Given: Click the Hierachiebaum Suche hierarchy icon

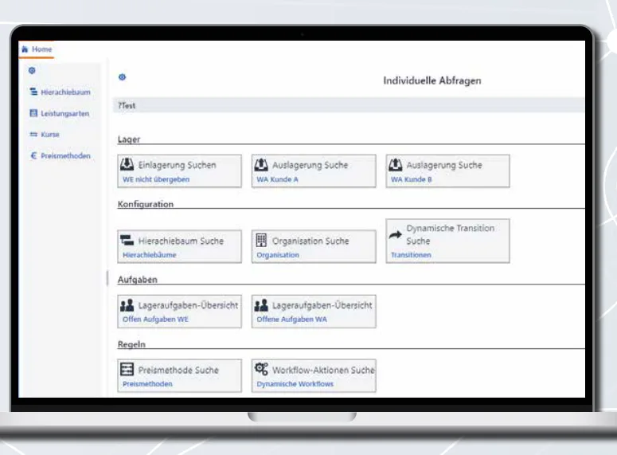Looking at the screenshot, I should 127,240.
